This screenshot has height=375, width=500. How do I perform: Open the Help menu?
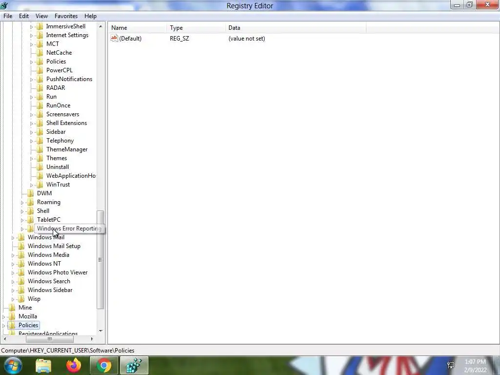(90, 16)
